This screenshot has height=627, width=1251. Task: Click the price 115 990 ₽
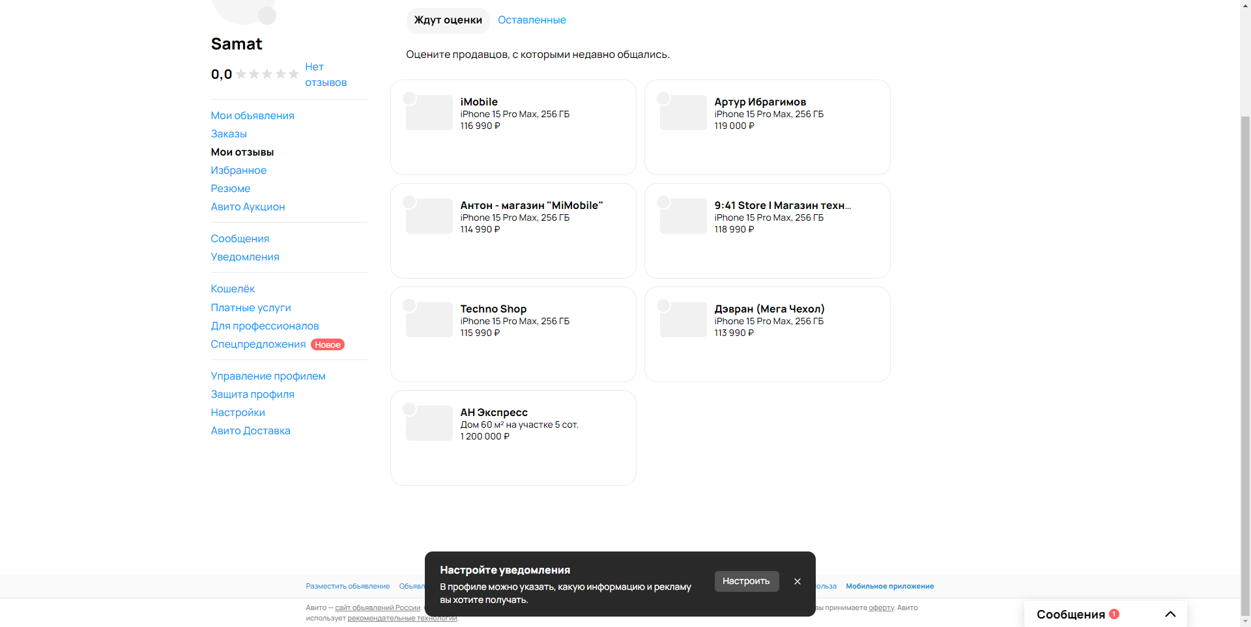coord(480,333)
